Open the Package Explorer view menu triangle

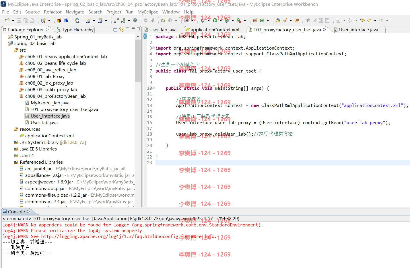point(128,29)
